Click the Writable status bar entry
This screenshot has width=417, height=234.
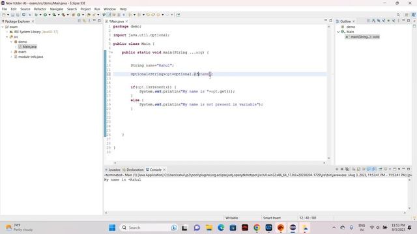pos(232,218)
